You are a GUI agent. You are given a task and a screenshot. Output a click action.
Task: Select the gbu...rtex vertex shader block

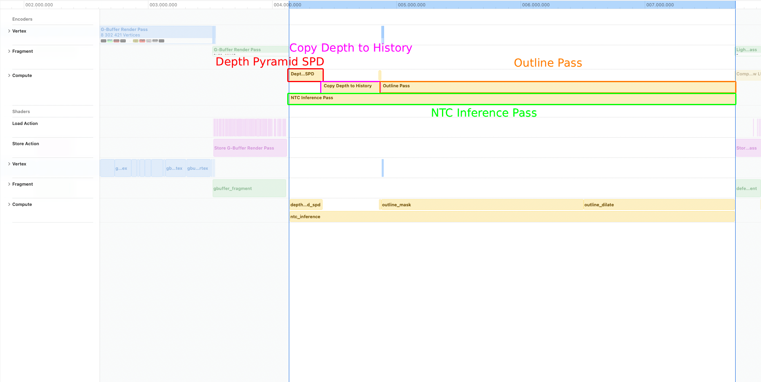point(198,168)
